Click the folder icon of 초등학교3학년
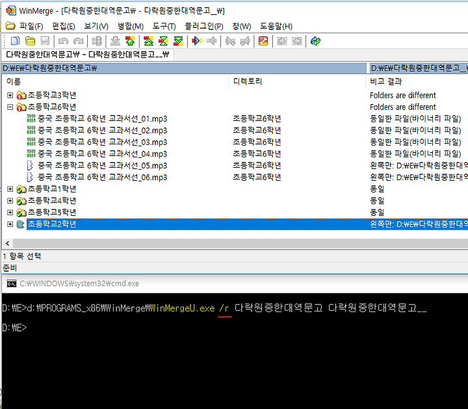The image size is (468, 409). [21, 96]
